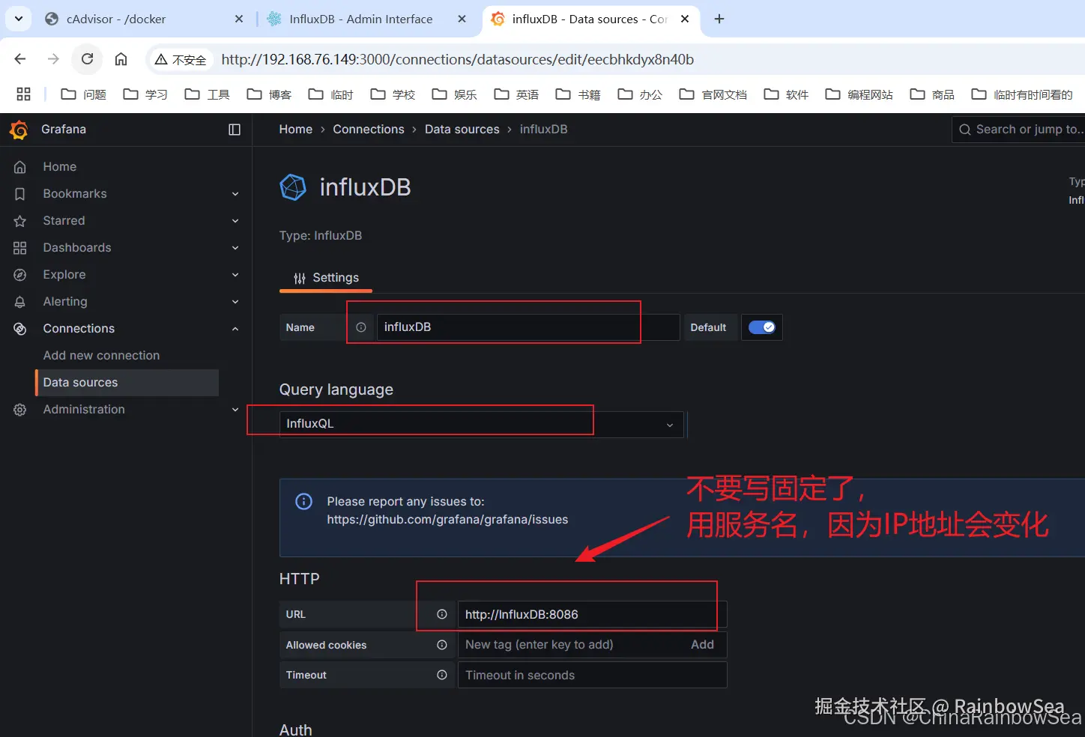Click the info icon next to Name
1085x737 pixels.
361,327
